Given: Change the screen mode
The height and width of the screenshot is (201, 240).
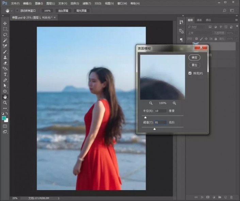Looking at the screenshot, I should tap(5, 132).
